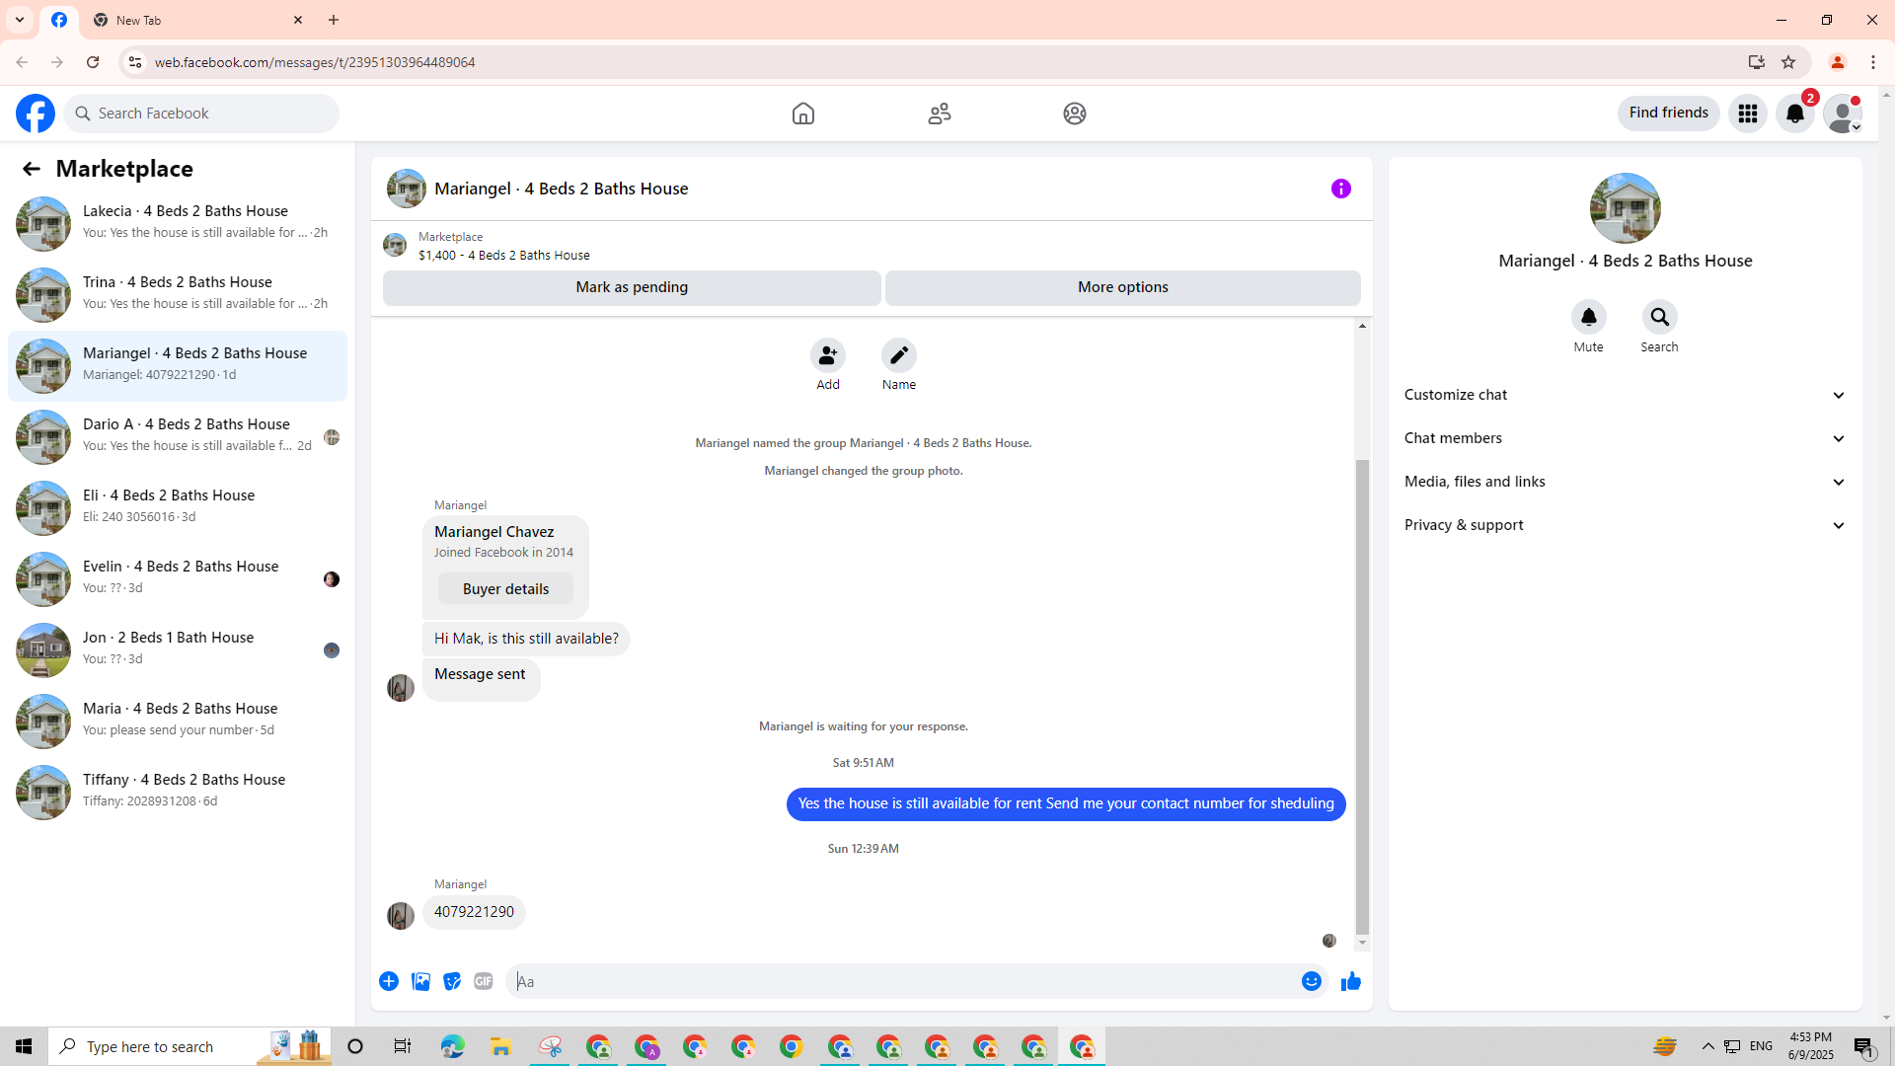1895x1066 pixels.
Task: Open the Dario A conversation
Action: (178, 437)
